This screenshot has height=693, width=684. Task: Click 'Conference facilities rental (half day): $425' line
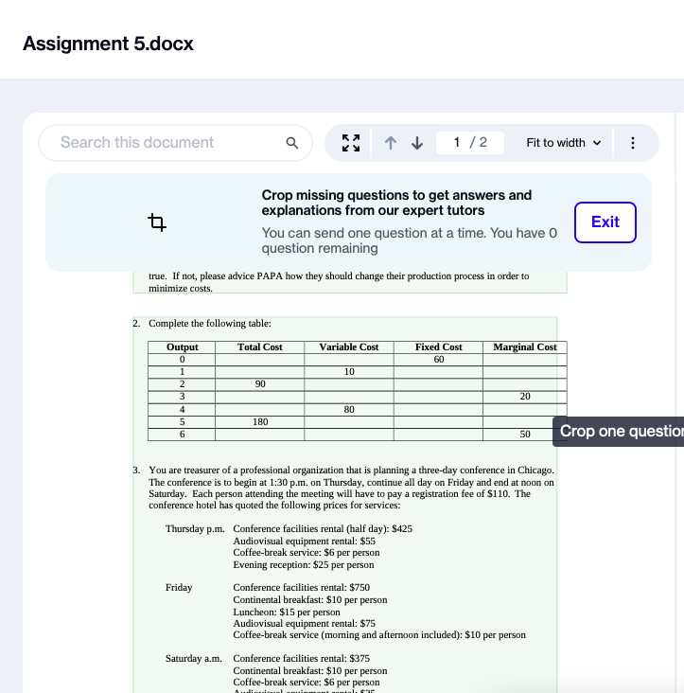coord(323,528)
